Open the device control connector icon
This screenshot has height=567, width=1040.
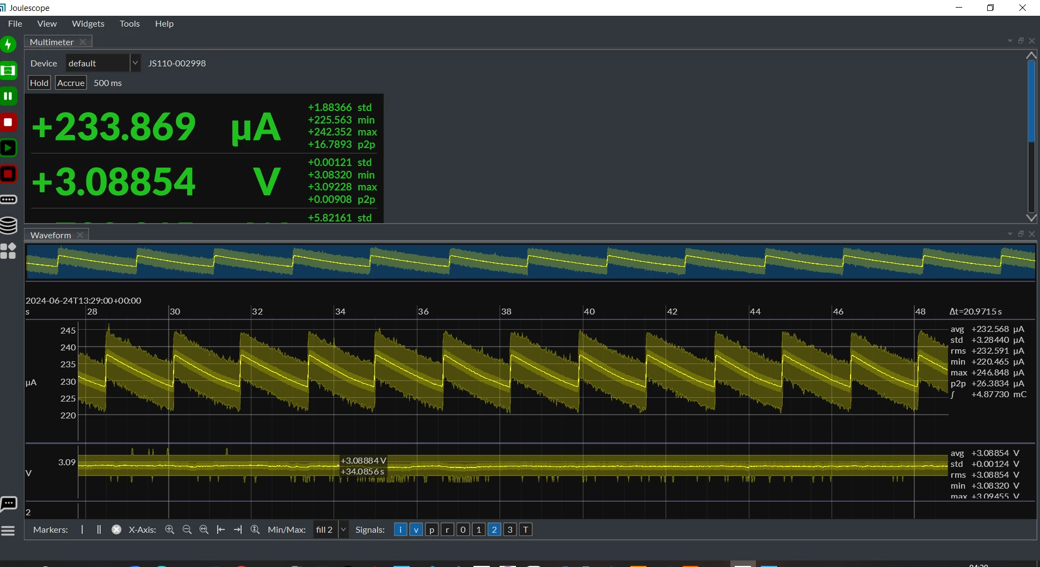[x=8, y=200]
